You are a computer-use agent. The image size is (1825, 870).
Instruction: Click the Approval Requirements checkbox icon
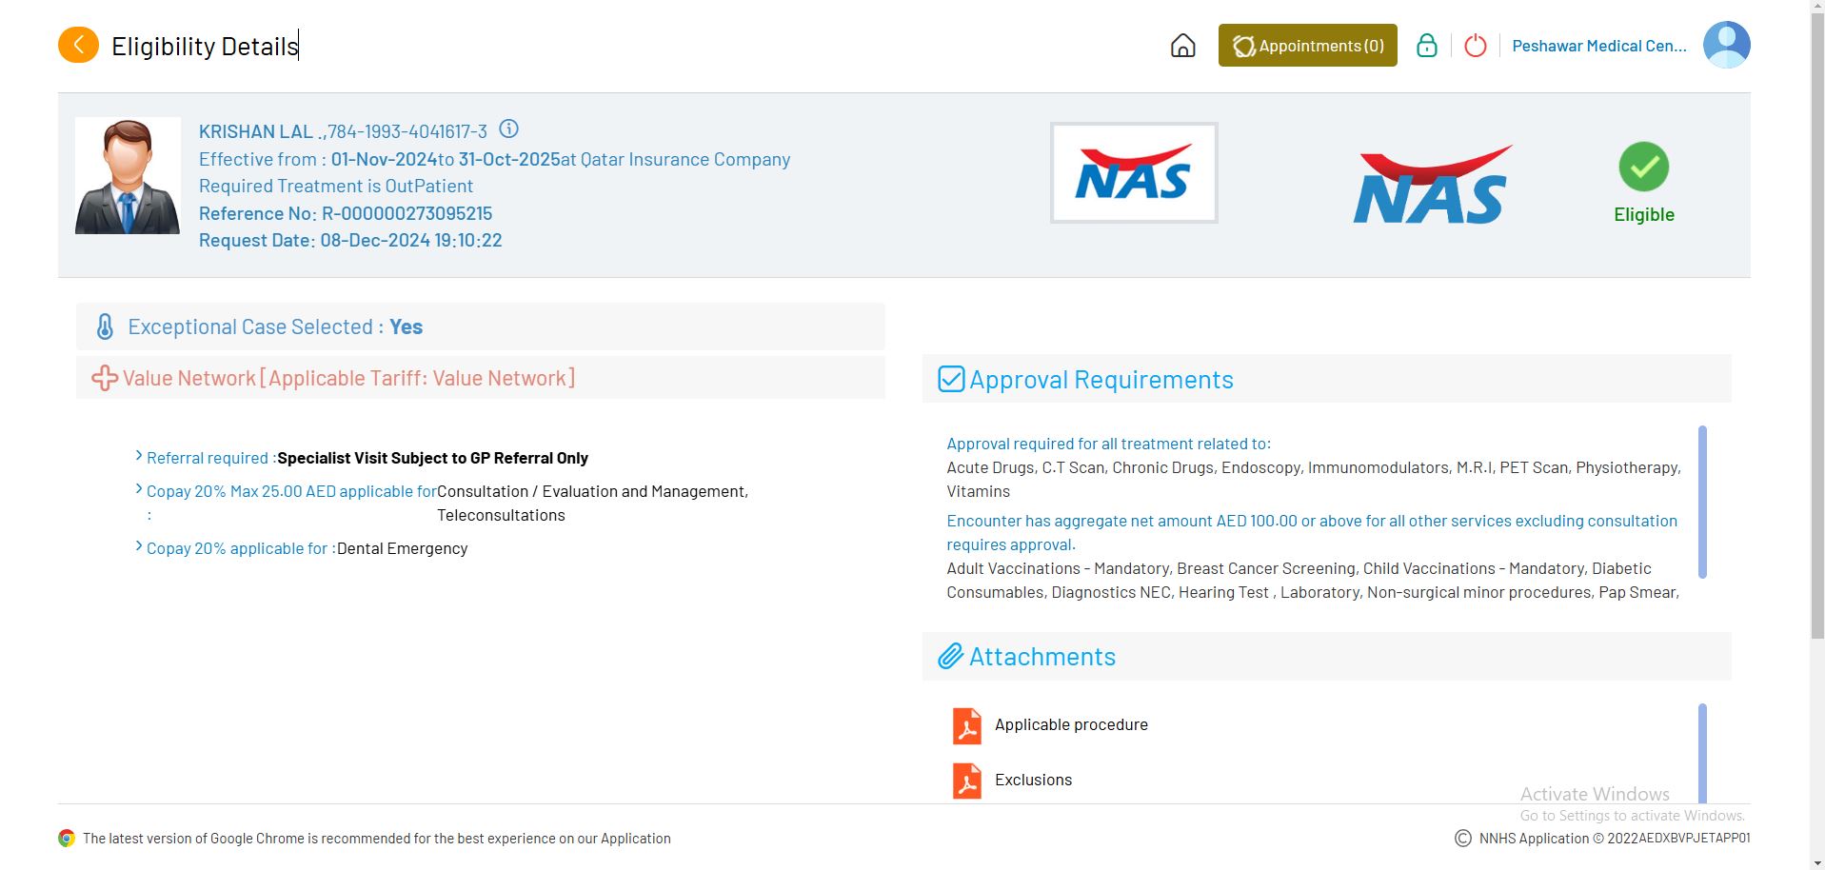[x=951, y=379]
